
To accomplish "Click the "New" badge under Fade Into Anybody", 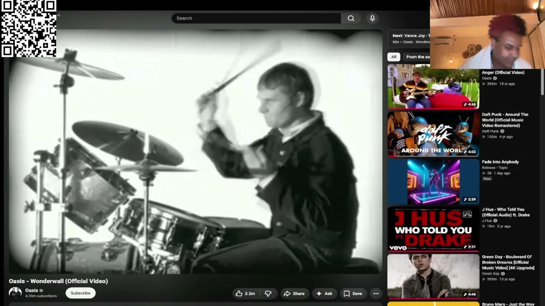I will 487,179.
